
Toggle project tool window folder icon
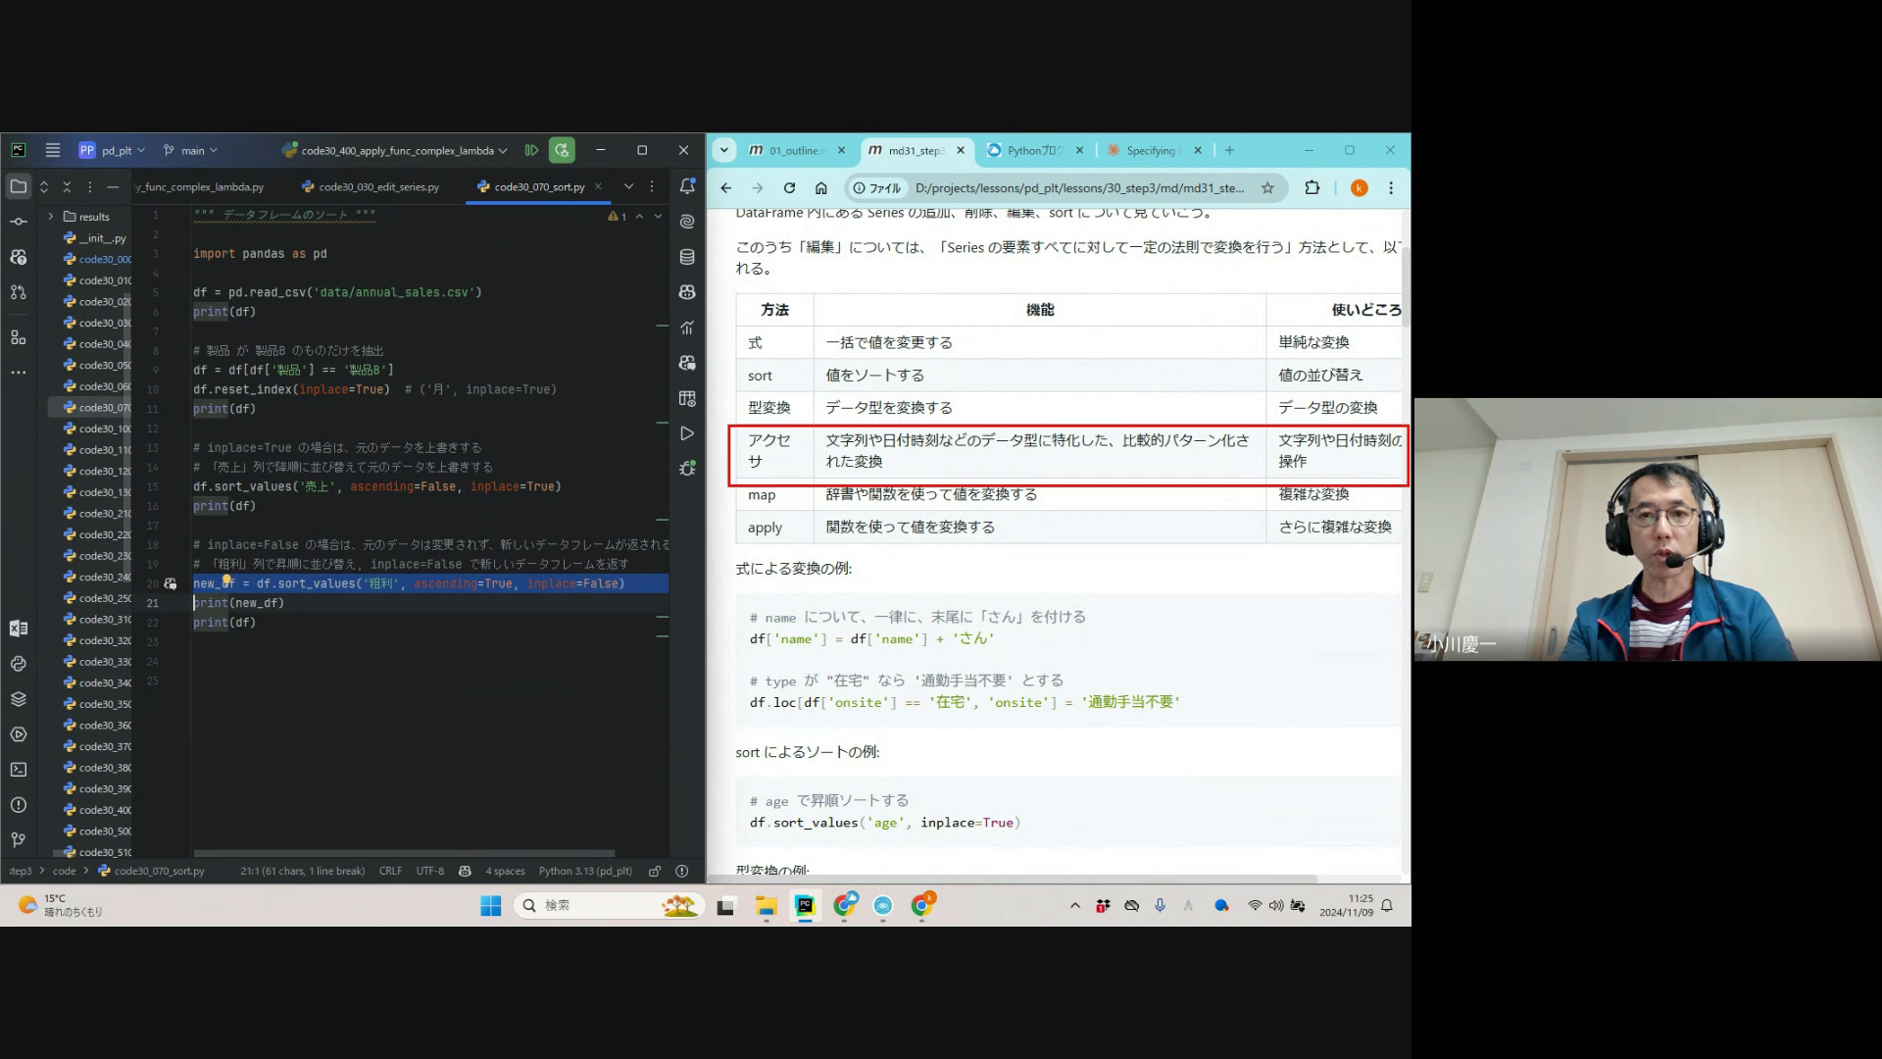pyautogui.click(x=19, y=186)
